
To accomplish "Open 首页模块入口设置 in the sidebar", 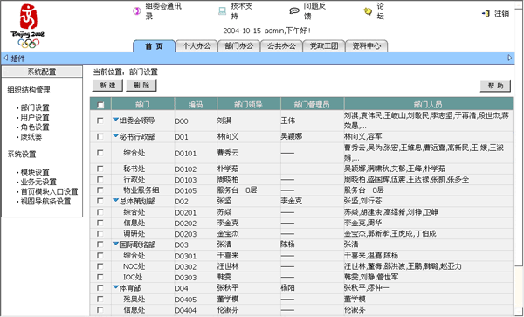I will coord(49,191).
